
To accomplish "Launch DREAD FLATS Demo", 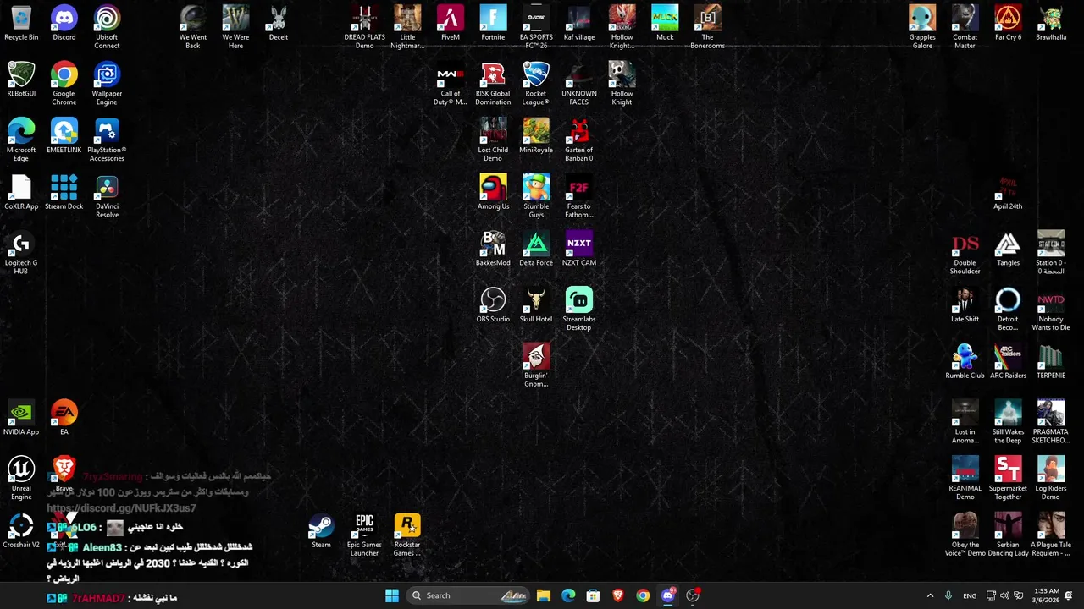I will point(364,27).
